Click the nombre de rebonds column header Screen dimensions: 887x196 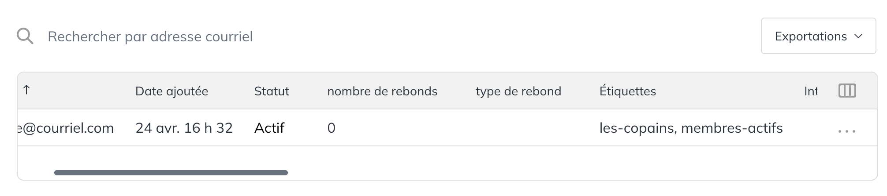pyautogui.click(x=382, y=91)
